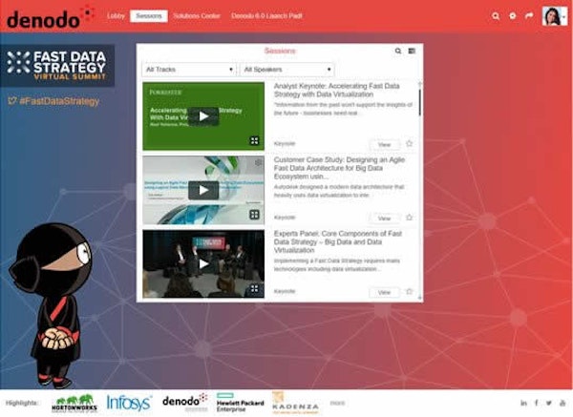Favorite the Analyst Keynote session star
573x417 pixels.
click(410, 143)
